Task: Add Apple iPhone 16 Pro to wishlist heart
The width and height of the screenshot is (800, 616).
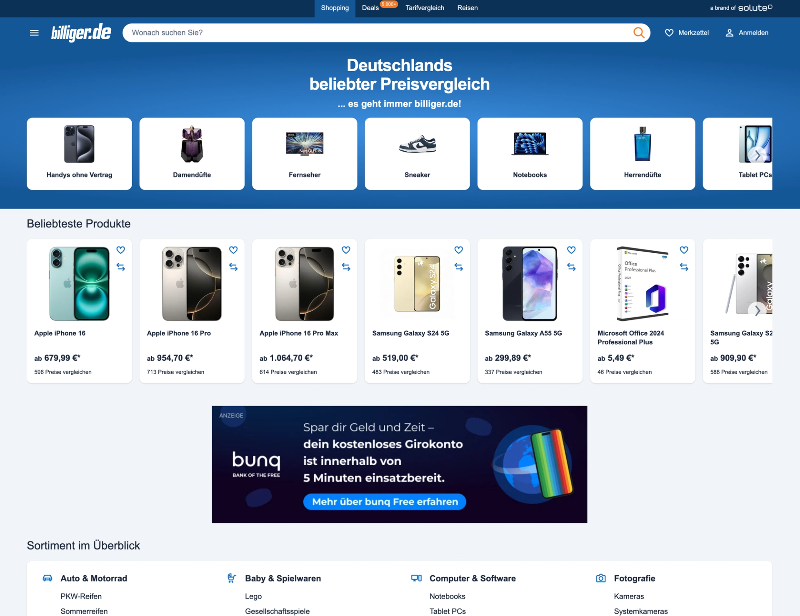Action: point(233,250)
